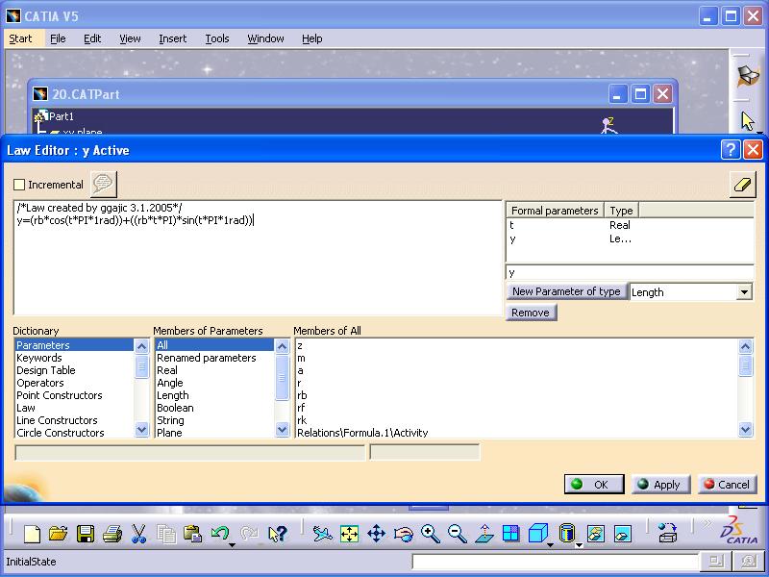This screenshot has width=769, height=577.
Task: Select Renamed parameters in Members list
Action: pyautogui.click(x=206, y=358)
